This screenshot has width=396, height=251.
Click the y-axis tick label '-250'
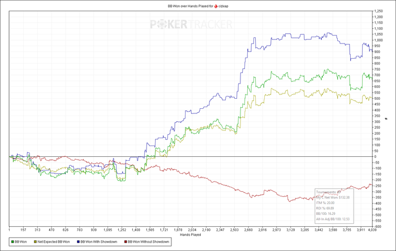pyautogui.click(x=377, y=186)
